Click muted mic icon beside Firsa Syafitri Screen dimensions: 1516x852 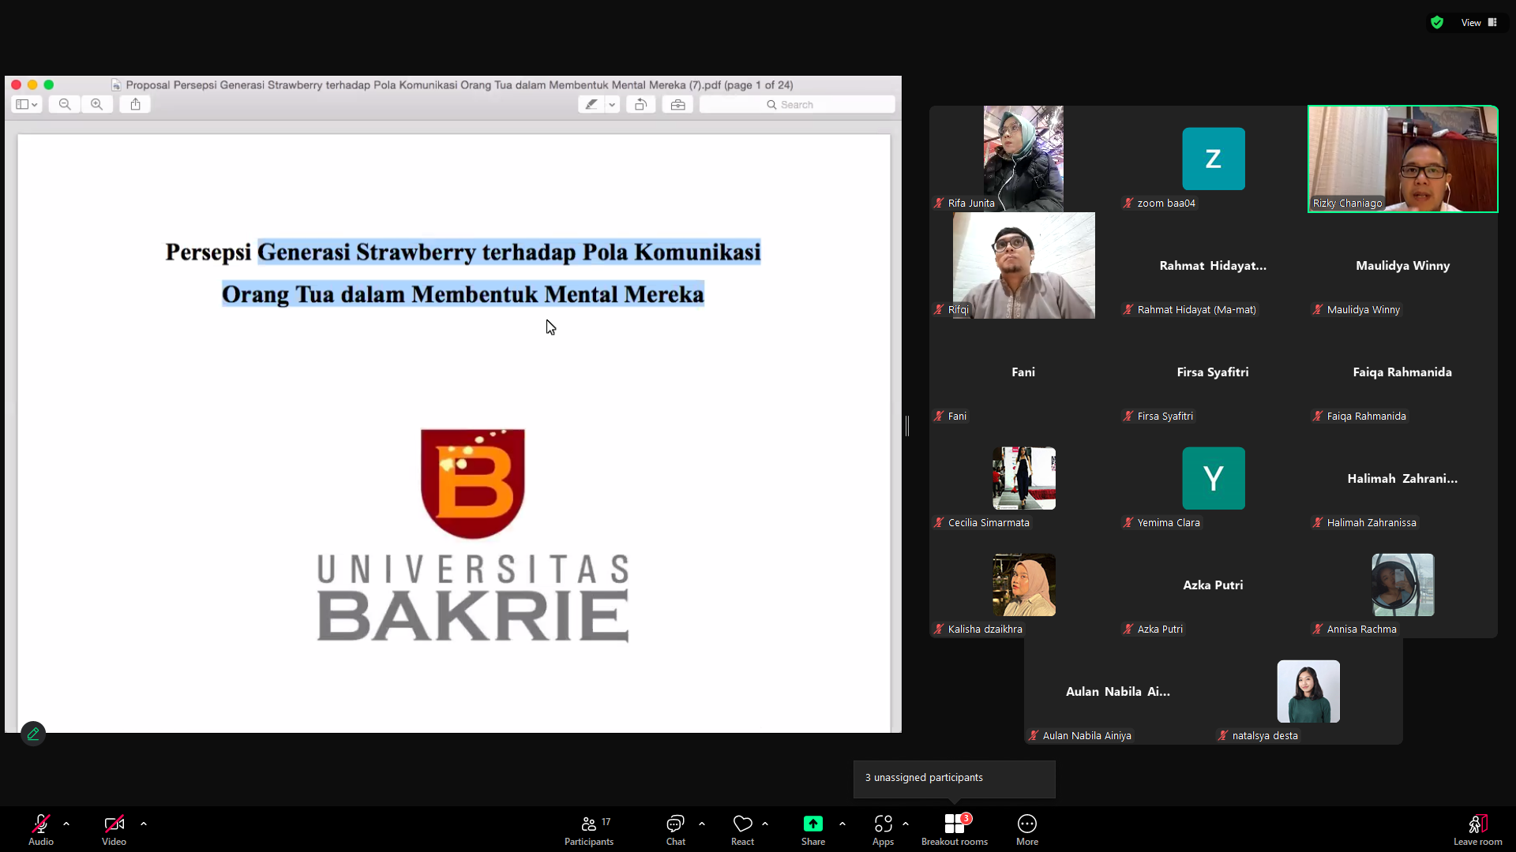point(1128,417)
